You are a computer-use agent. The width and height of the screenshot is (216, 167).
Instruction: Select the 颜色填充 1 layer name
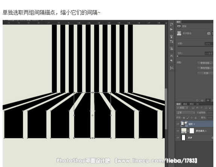coord(201,131)
